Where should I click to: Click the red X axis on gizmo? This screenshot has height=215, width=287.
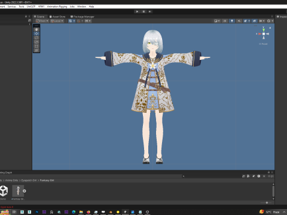tap(260, 34)
